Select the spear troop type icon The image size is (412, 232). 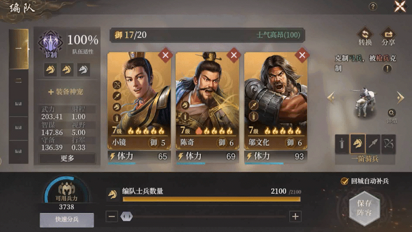[x=373, y=144]
